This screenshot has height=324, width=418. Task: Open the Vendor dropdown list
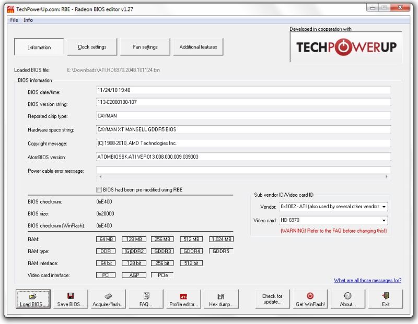coord(383,207)
